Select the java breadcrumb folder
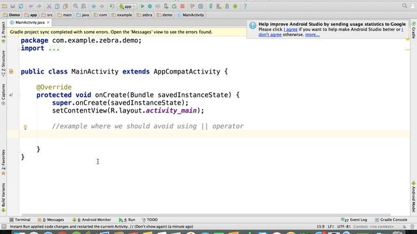The height and width of the screenshot is (234, 417). (x=83, y=15)
